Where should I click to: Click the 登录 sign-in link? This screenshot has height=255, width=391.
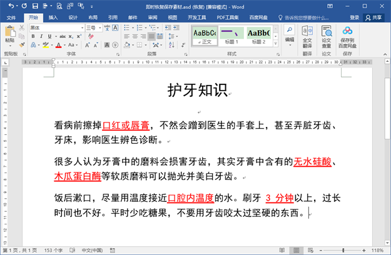(355, 17)
